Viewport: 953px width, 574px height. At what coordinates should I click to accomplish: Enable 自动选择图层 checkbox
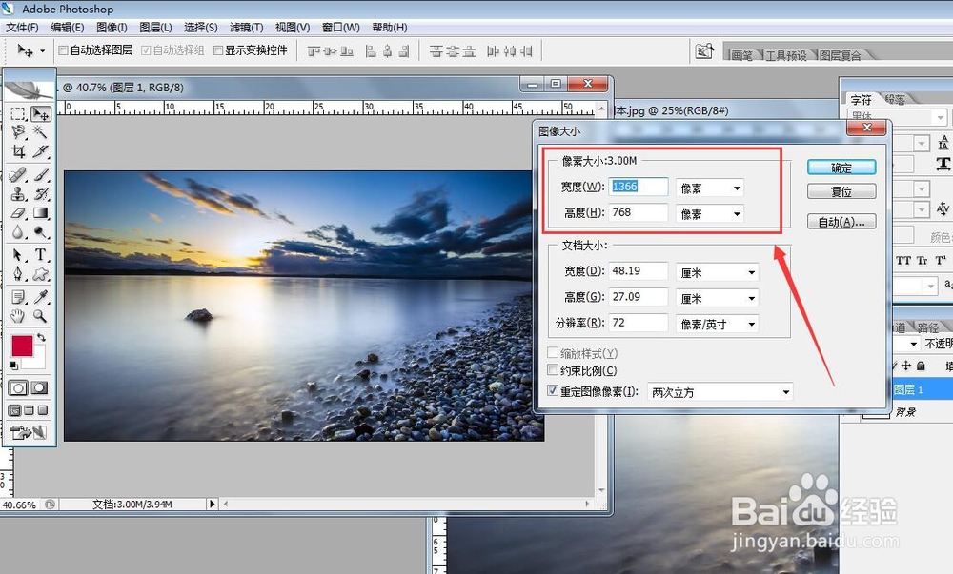coord(63,50)
